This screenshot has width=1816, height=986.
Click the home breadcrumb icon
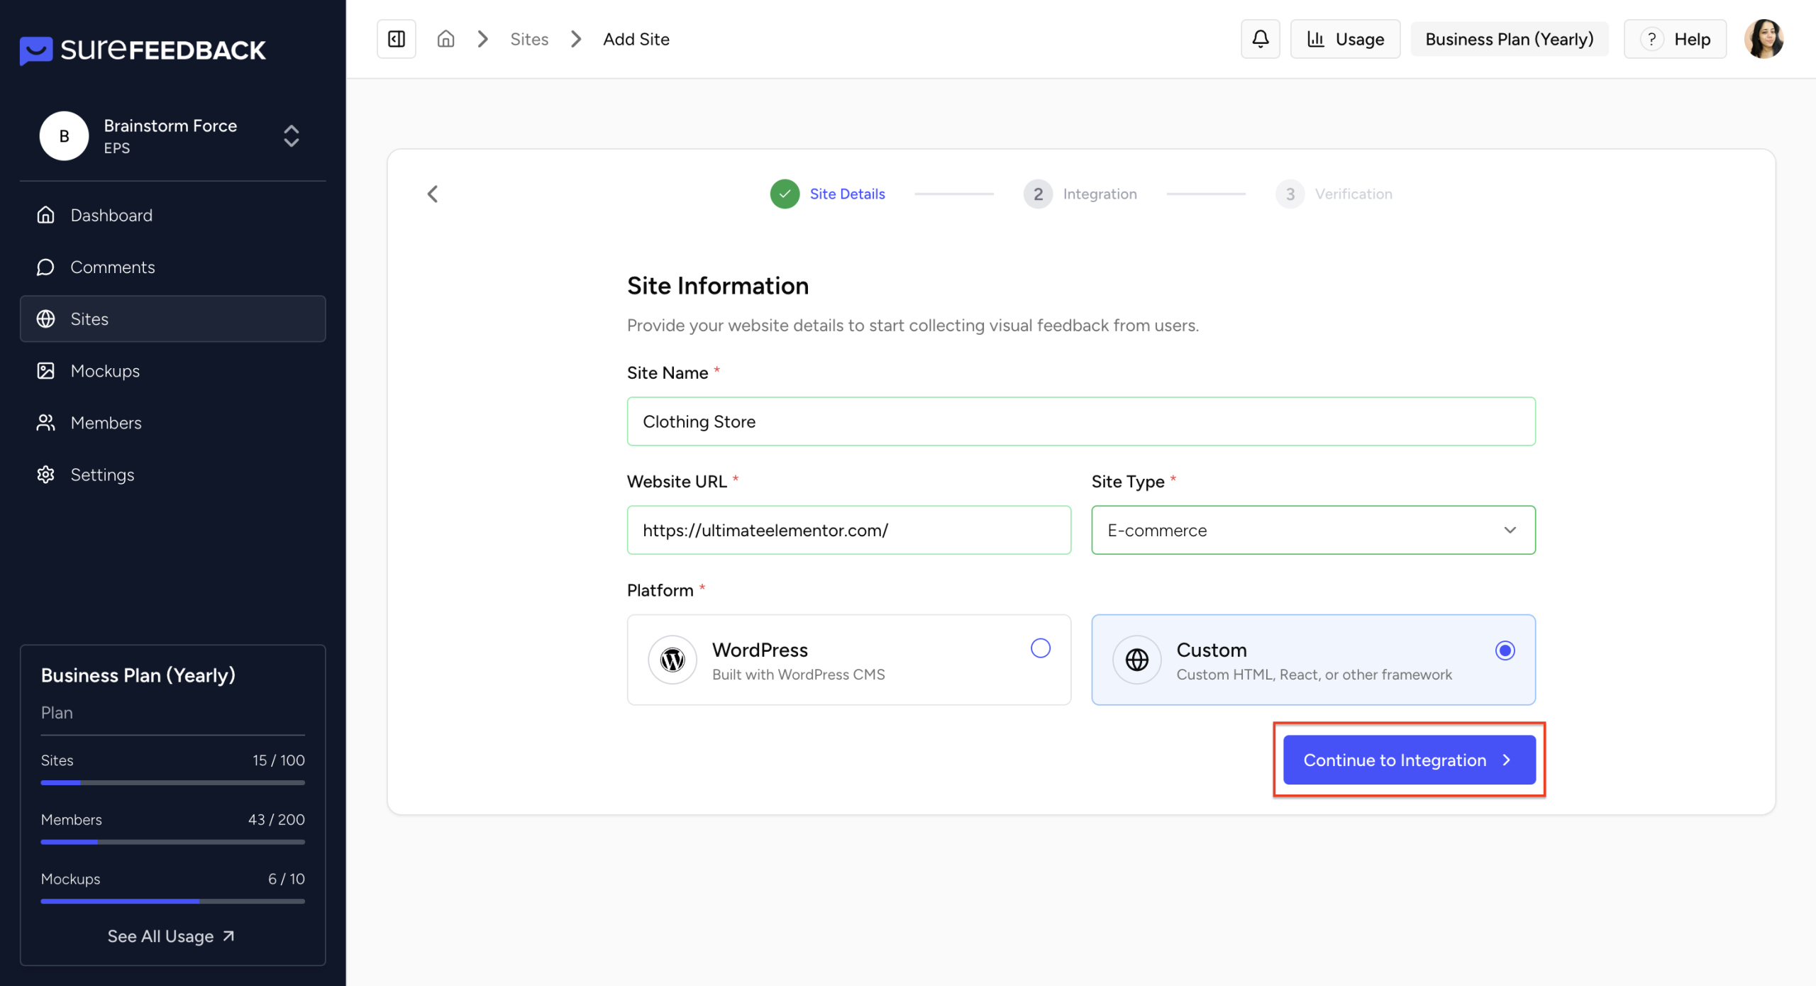pyautogui.click(x=445, y=39)
